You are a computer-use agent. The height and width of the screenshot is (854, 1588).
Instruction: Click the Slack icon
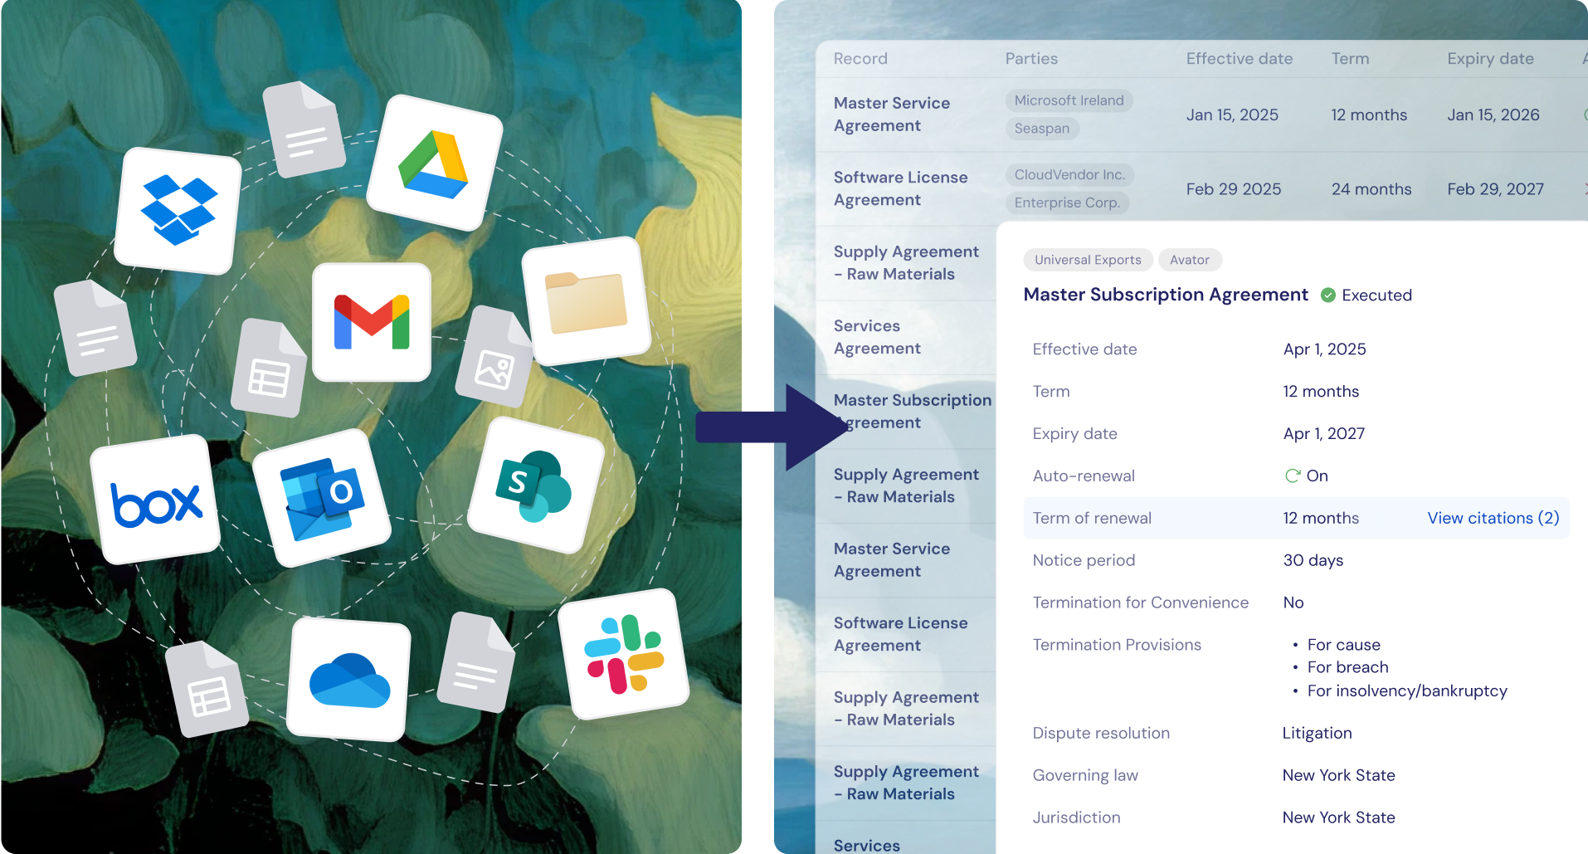[x=623, y=654]
